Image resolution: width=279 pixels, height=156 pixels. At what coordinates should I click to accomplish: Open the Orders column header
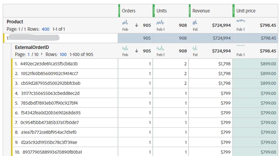129,11
